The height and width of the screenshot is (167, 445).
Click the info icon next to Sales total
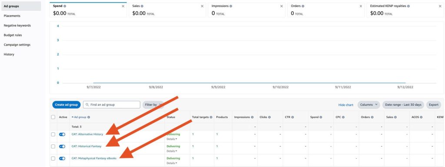142,6
